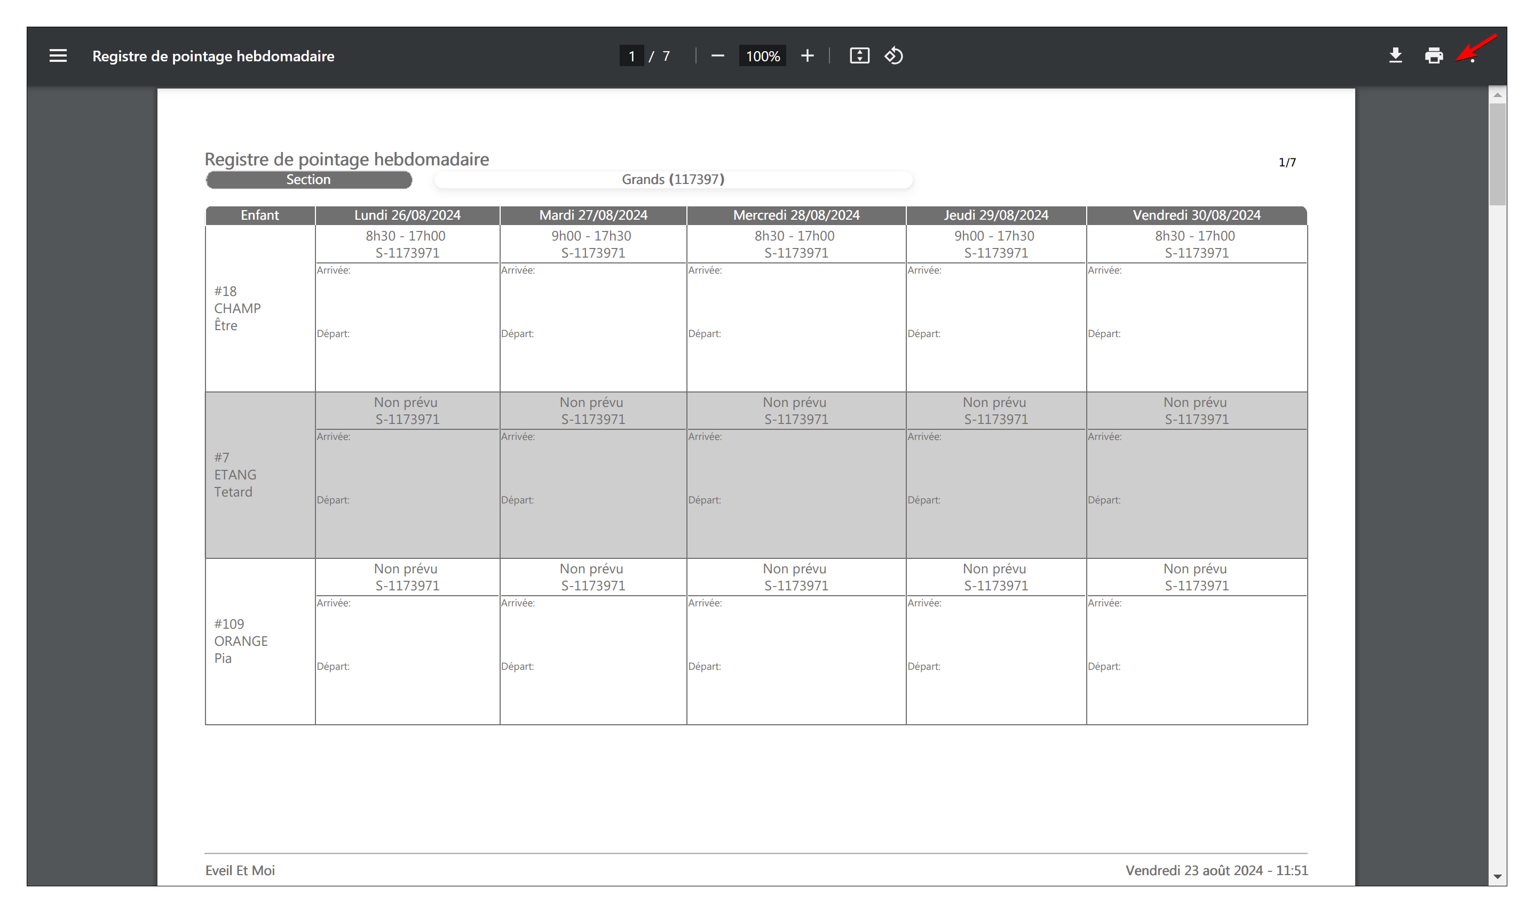Click the '1/7' page indicator on the page

(x=1287, y=163)
